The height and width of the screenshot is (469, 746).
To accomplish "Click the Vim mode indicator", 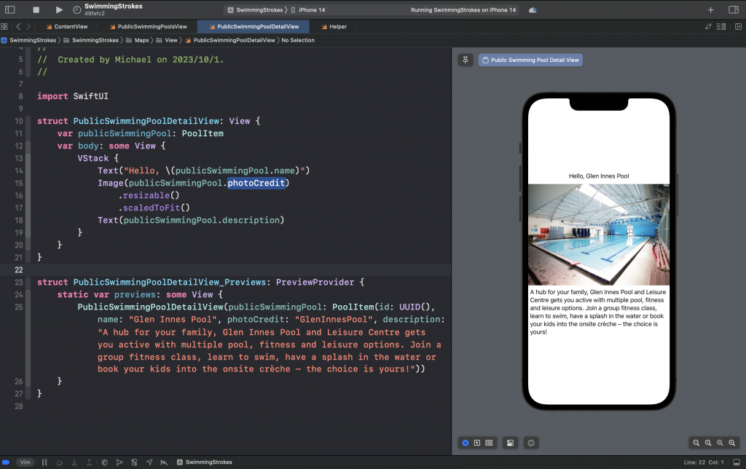I will click(x=25, y=462).
